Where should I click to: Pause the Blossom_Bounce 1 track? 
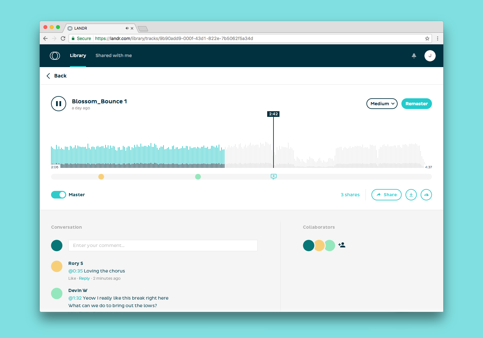click(x=59, y=104)
